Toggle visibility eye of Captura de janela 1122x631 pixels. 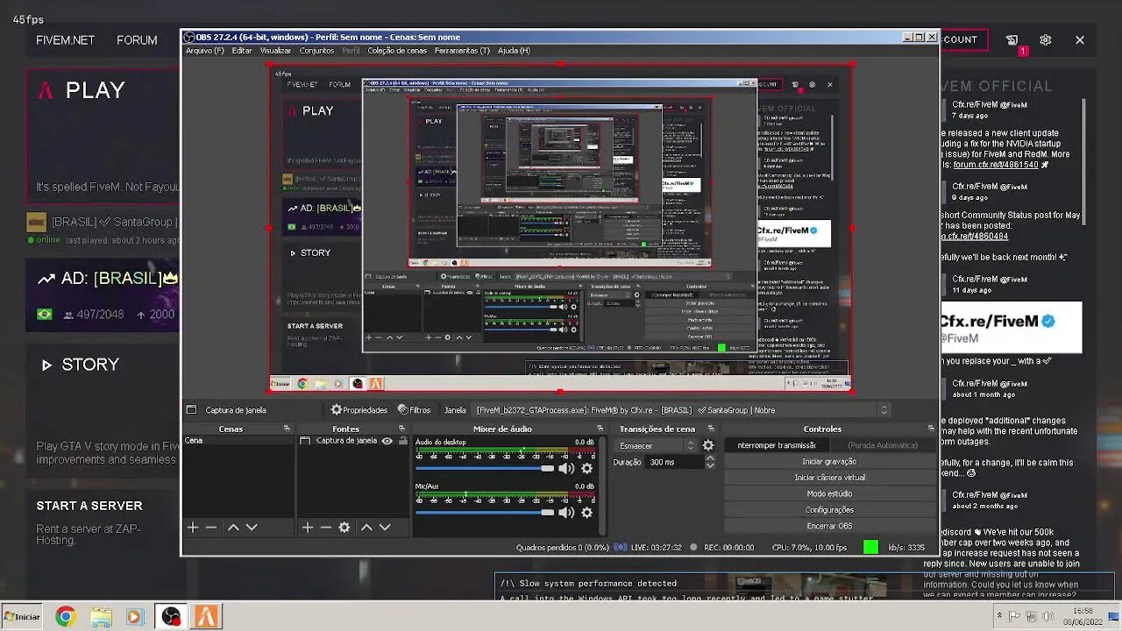click(x=387, y=441)
